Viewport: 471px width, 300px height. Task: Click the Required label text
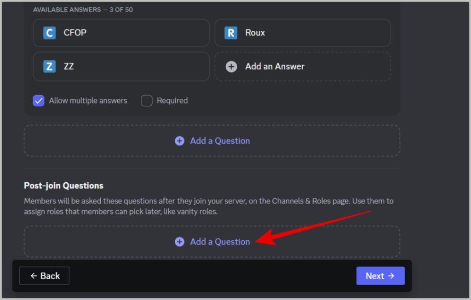point(172,101)
